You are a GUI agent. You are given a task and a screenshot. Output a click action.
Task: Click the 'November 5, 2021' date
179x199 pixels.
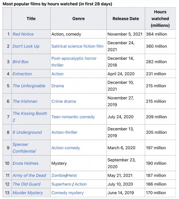pyautogui.click(x=125, y=34)
